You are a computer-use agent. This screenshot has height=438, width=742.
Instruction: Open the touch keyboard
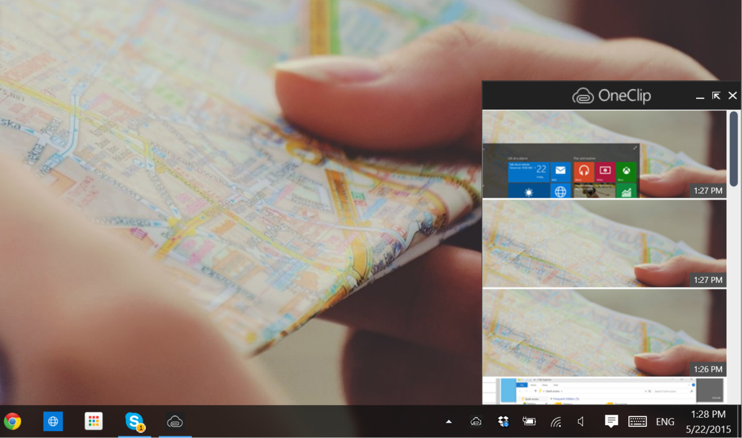click(x=638, y=421)
